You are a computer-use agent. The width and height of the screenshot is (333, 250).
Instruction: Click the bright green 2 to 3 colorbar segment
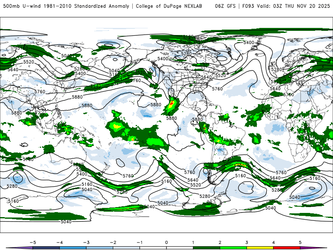(233, 248)
